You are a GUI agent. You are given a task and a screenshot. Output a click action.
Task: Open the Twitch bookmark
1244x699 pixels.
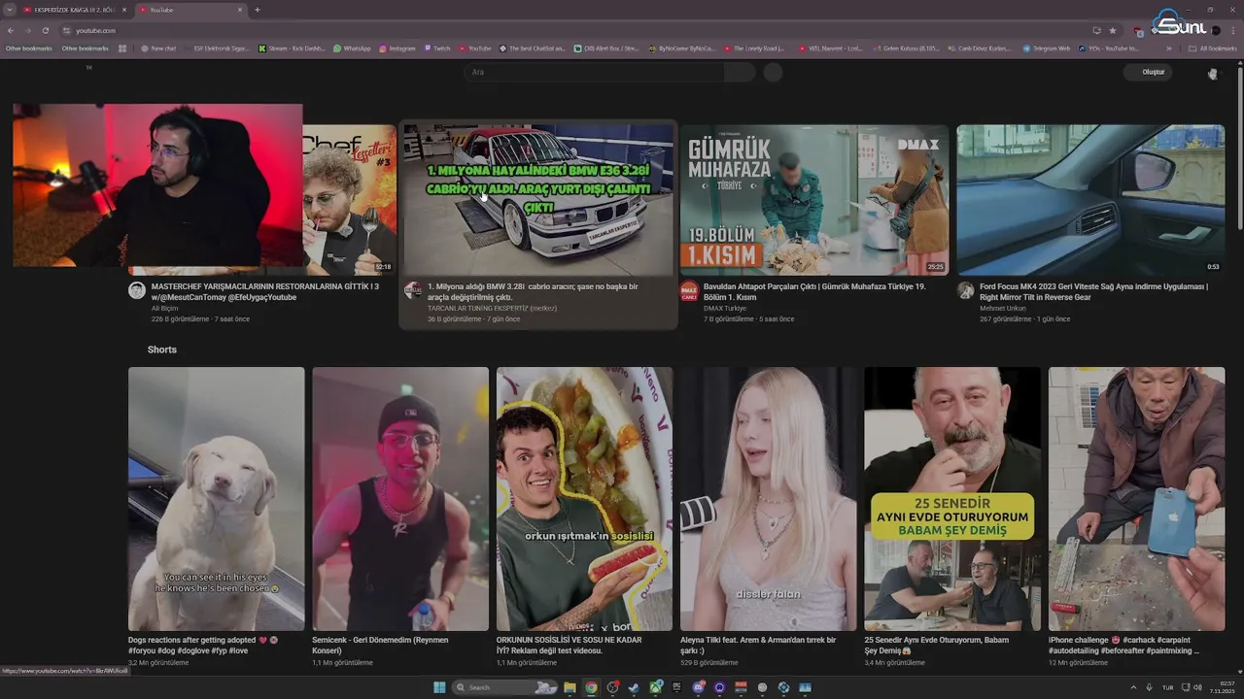tap(436, 48)
